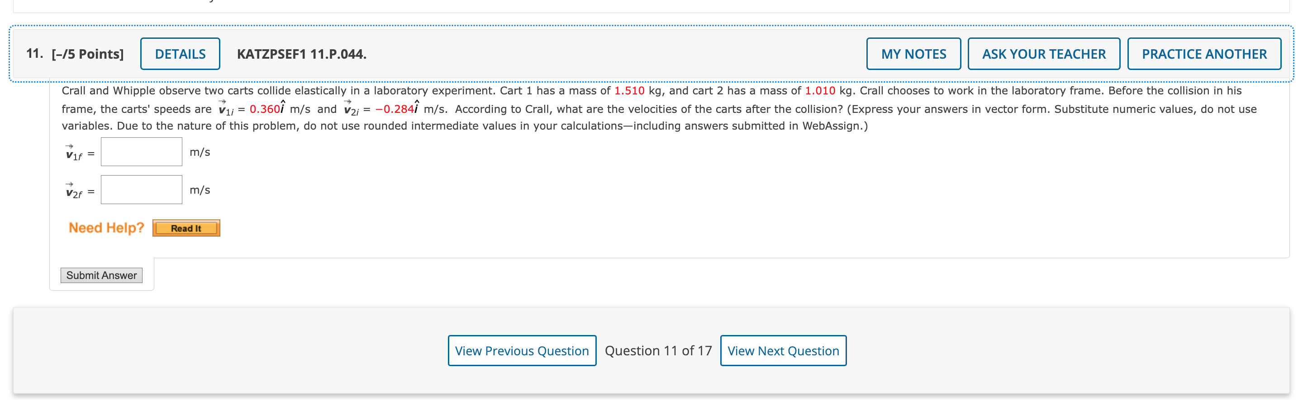
Task: Go to View Previous Question
Action: click(x=522, y=350)
